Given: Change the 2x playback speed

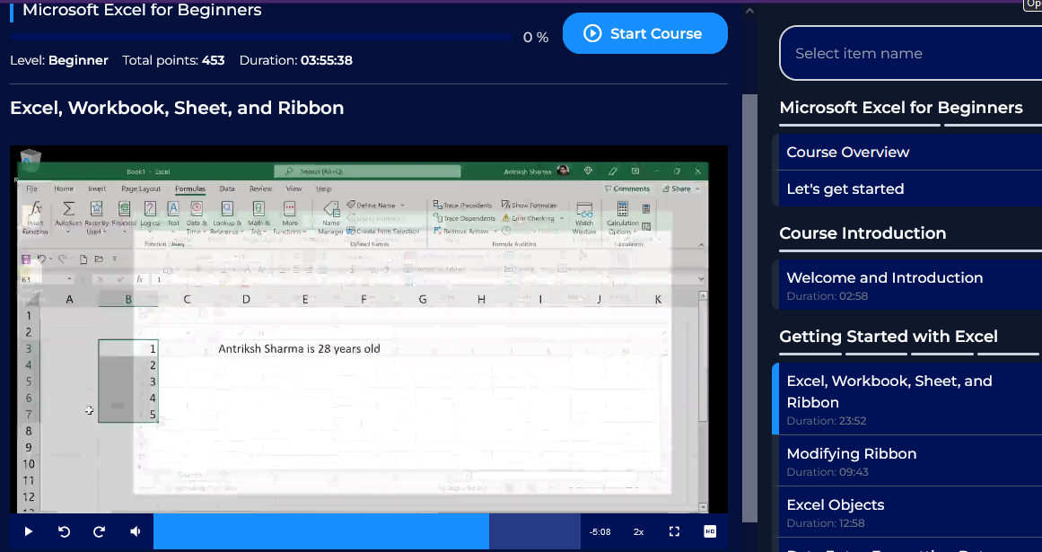Looking at the screenshot, I should [x=639, y=531].
